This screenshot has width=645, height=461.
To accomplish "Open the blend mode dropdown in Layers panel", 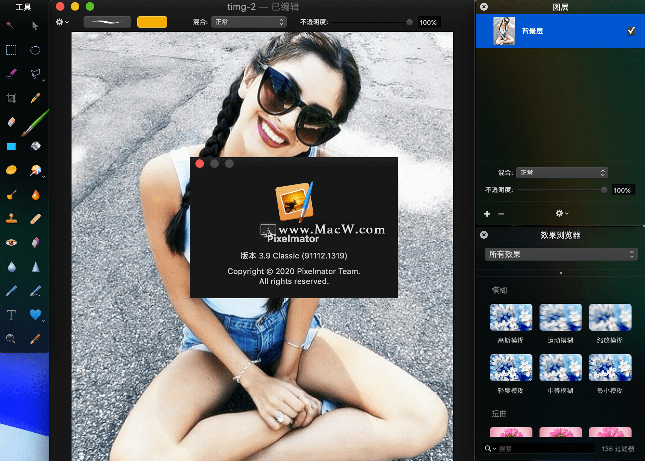I will click(x=562, y=172).
